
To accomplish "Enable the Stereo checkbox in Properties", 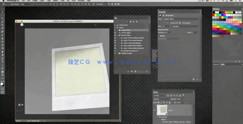I will 159,36.
